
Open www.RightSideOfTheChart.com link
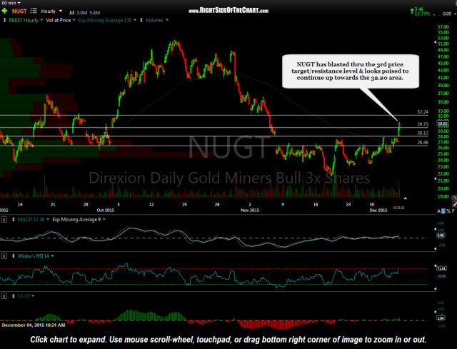(x=228, y=11)
